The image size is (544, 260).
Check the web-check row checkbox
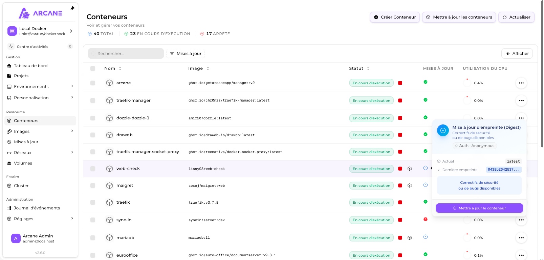click(93, 169)
